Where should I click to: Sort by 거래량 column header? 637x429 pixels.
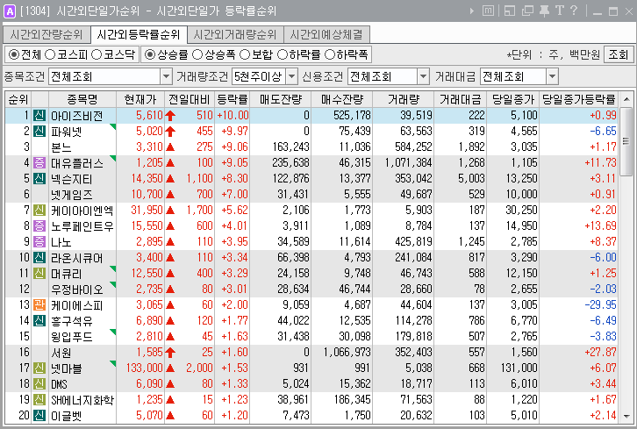pyautogui.click(x=403, y=99)
